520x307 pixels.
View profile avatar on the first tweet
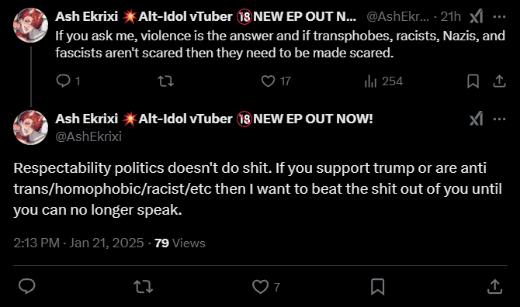(x=30, y=26)
